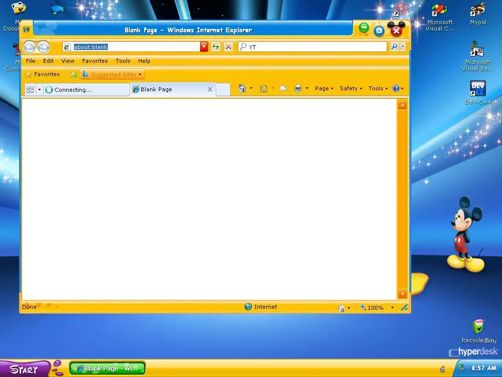The height and width of the screenshot is (377, 502).
Task: Open a new tab with the blank tab button
Action: coord(223,89)
